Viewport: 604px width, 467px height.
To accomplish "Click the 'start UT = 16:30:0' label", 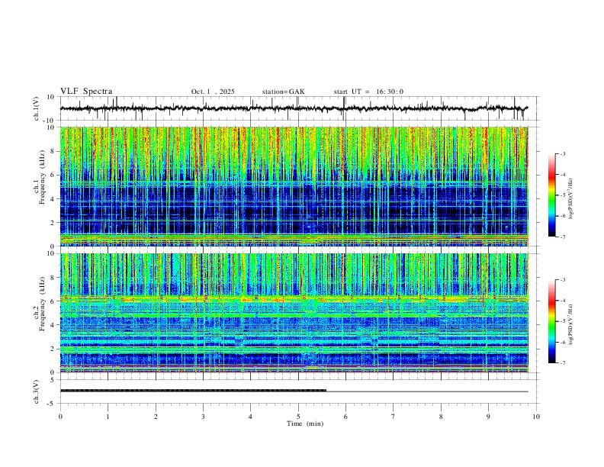I will [x=368, y=92].
